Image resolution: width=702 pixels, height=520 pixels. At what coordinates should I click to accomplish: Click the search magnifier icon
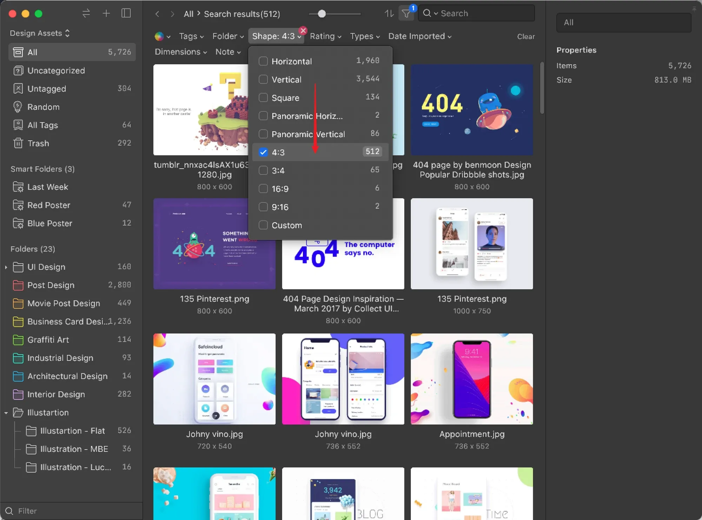tap(427, 13)
